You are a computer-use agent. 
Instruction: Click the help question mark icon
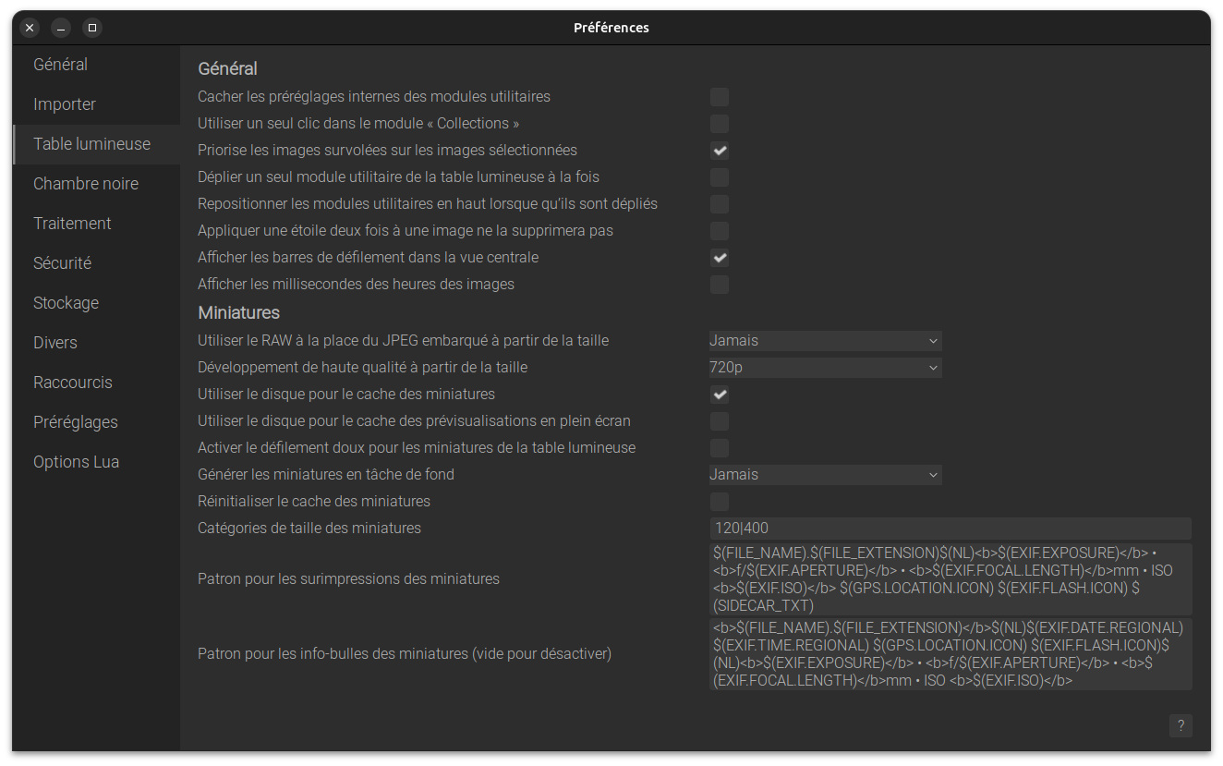tap(1180, 725)
